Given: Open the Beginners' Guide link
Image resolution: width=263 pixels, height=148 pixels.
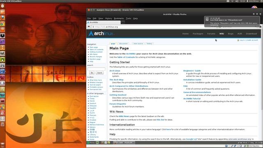Looking at the screenshot, I should click(192, 71).
